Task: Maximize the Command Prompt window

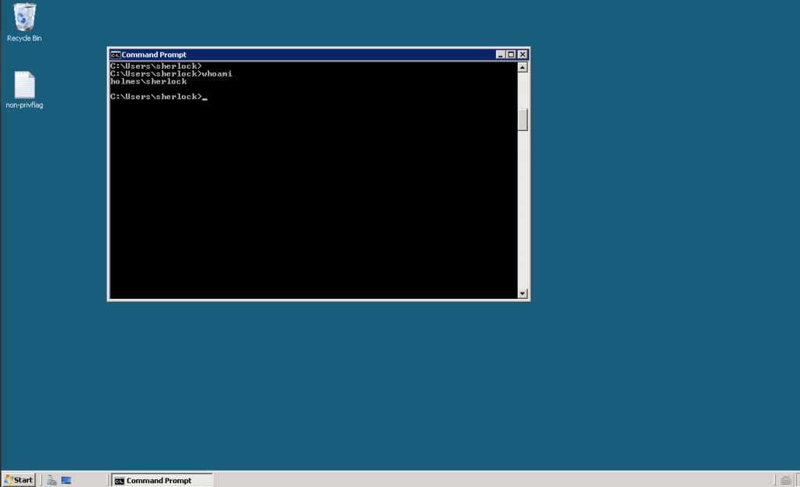Action: [511, 55]
